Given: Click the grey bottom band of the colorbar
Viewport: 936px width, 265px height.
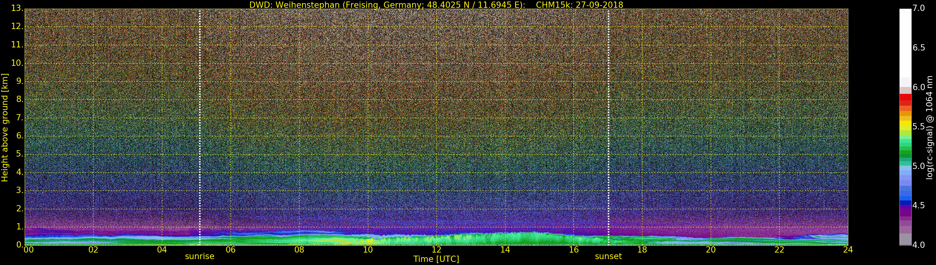Looking at the screenshot, I should pyautogui.click(x=905, y=239).
